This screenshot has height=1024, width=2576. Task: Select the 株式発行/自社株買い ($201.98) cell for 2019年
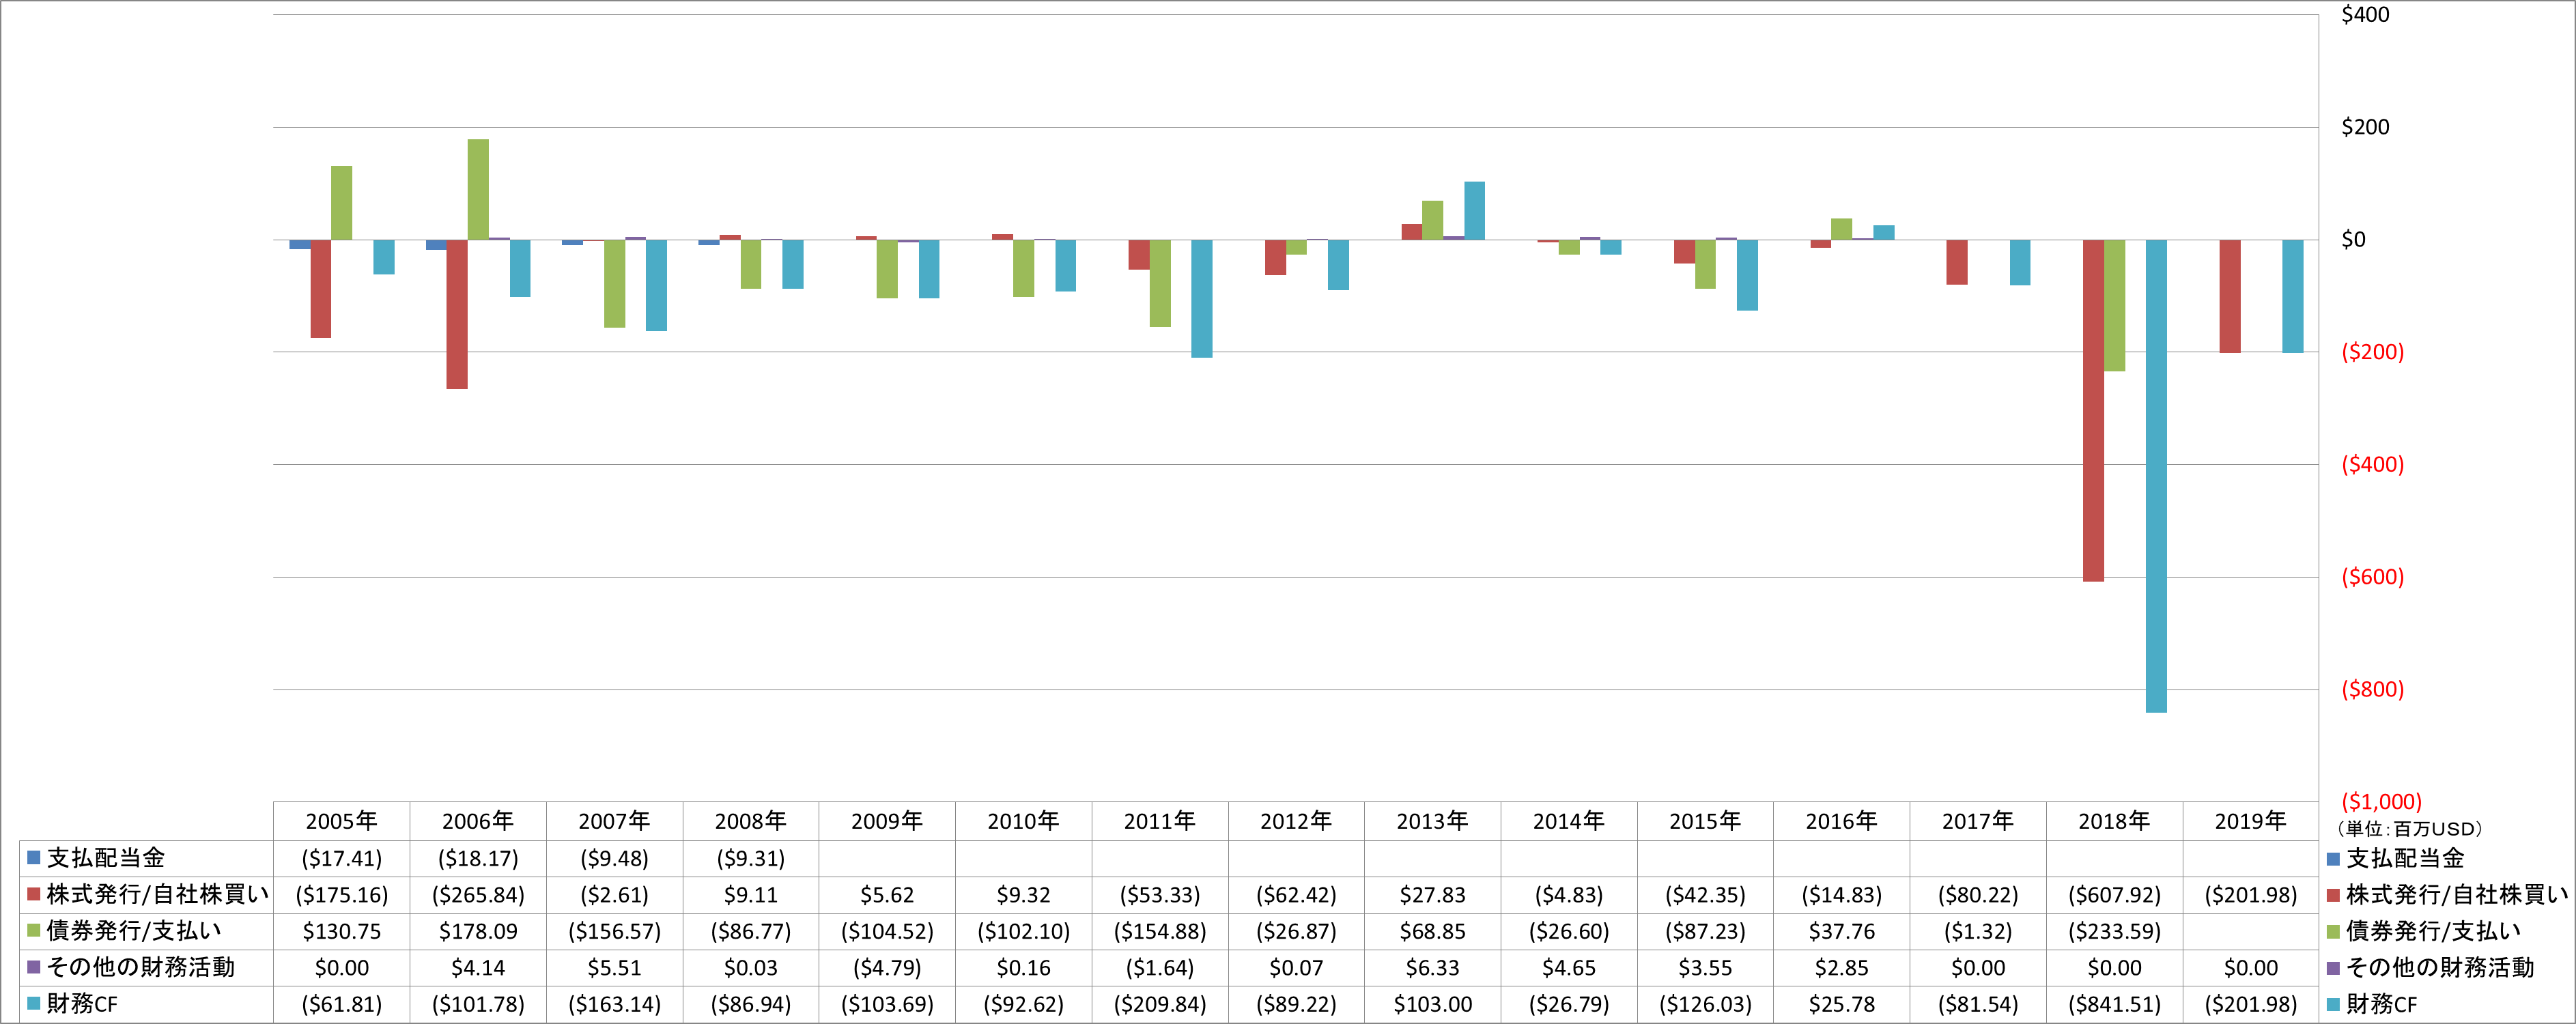[x=2250, y=895]
